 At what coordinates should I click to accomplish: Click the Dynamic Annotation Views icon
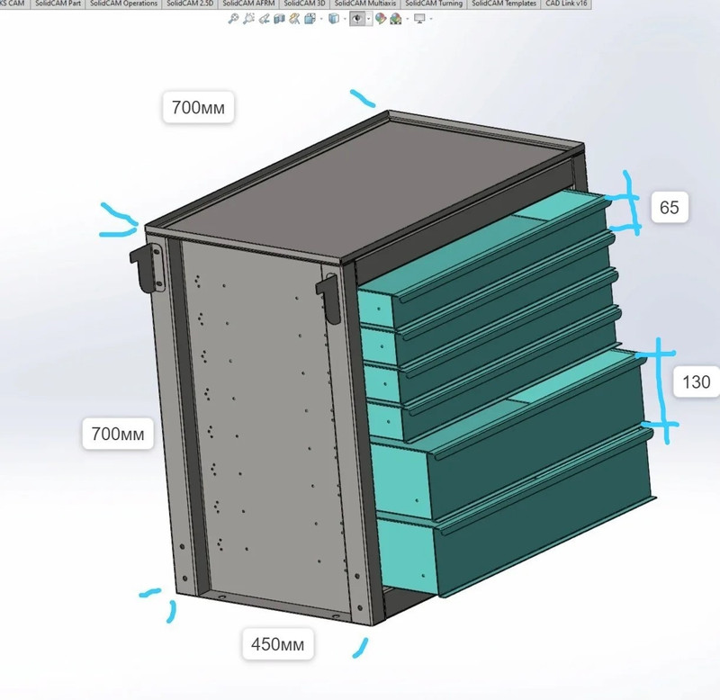[294, 18]
